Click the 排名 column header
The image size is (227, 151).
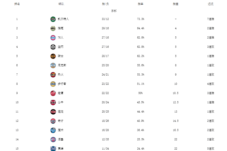point(17,4)
